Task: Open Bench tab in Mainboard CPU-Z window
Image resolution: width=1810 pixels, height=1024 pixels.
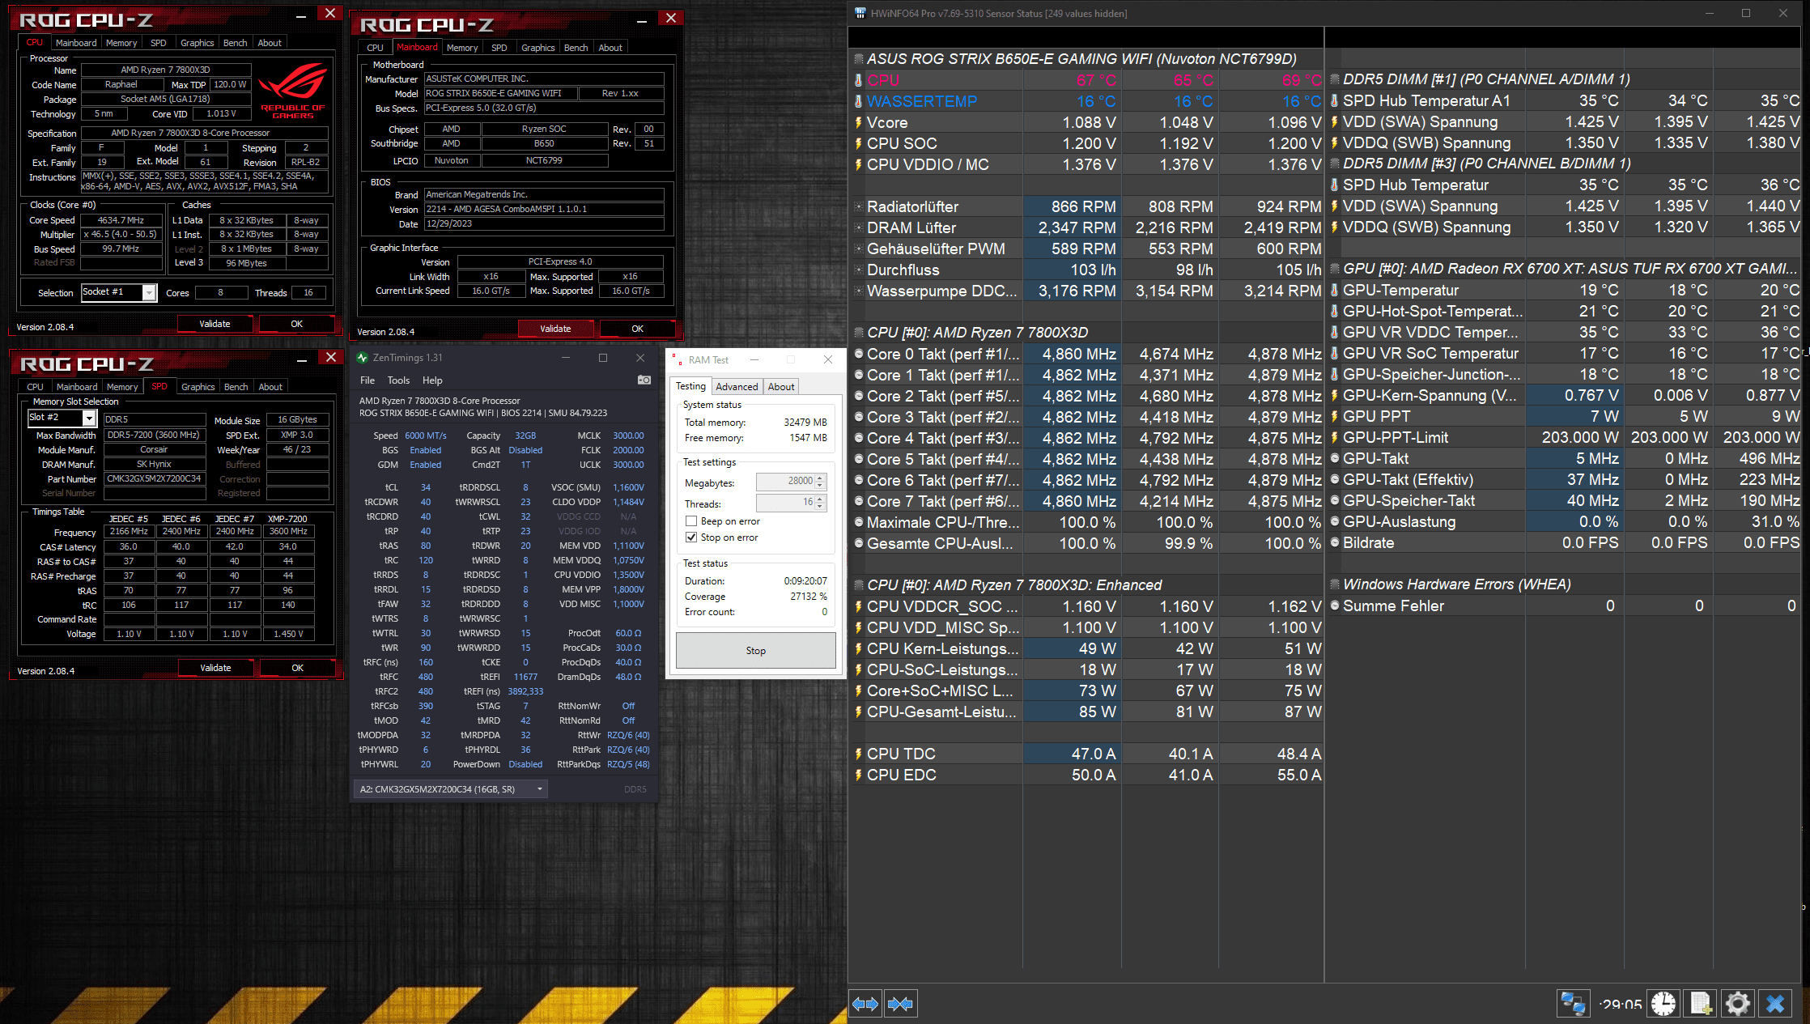Action: (576, 48)
